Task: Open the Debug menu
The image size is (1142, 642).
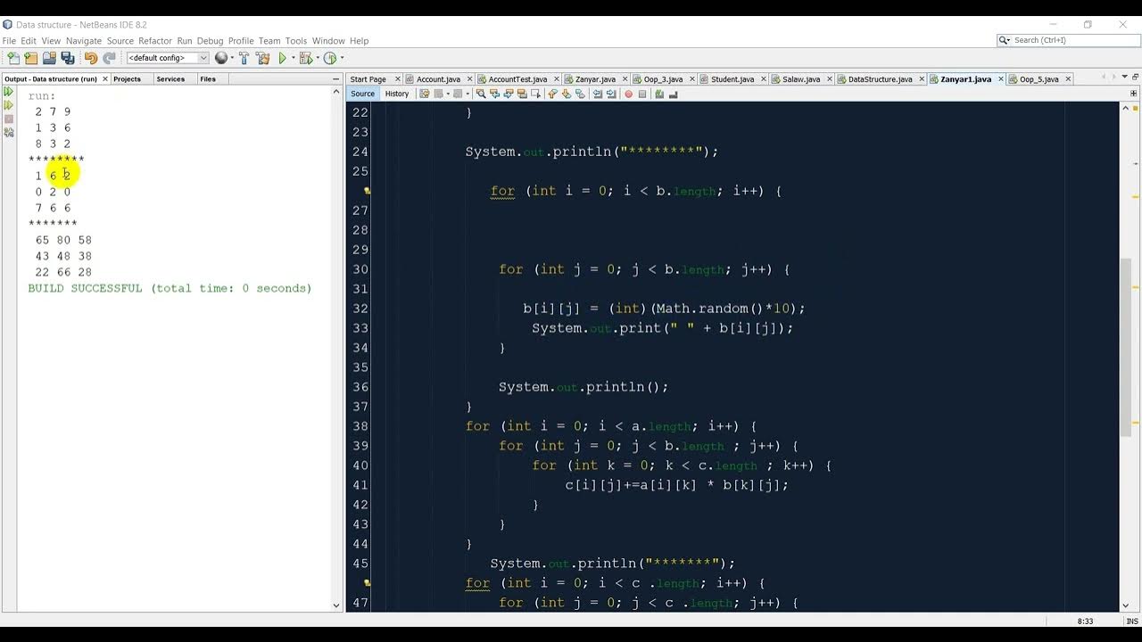Action: click(210, 41)
